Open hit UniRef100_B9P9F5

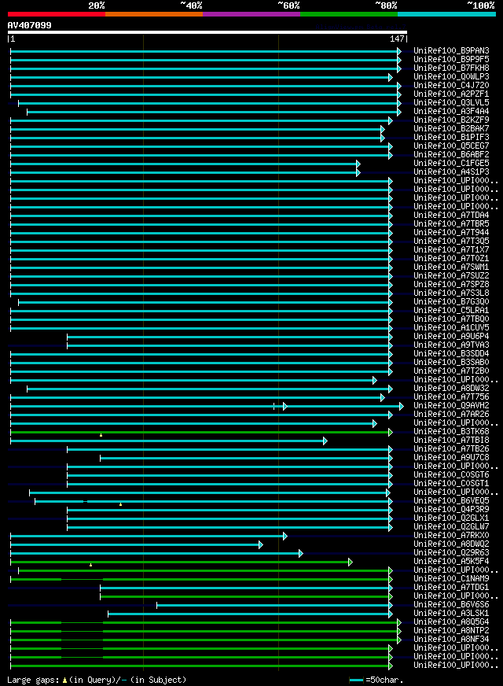coord(451,60)
